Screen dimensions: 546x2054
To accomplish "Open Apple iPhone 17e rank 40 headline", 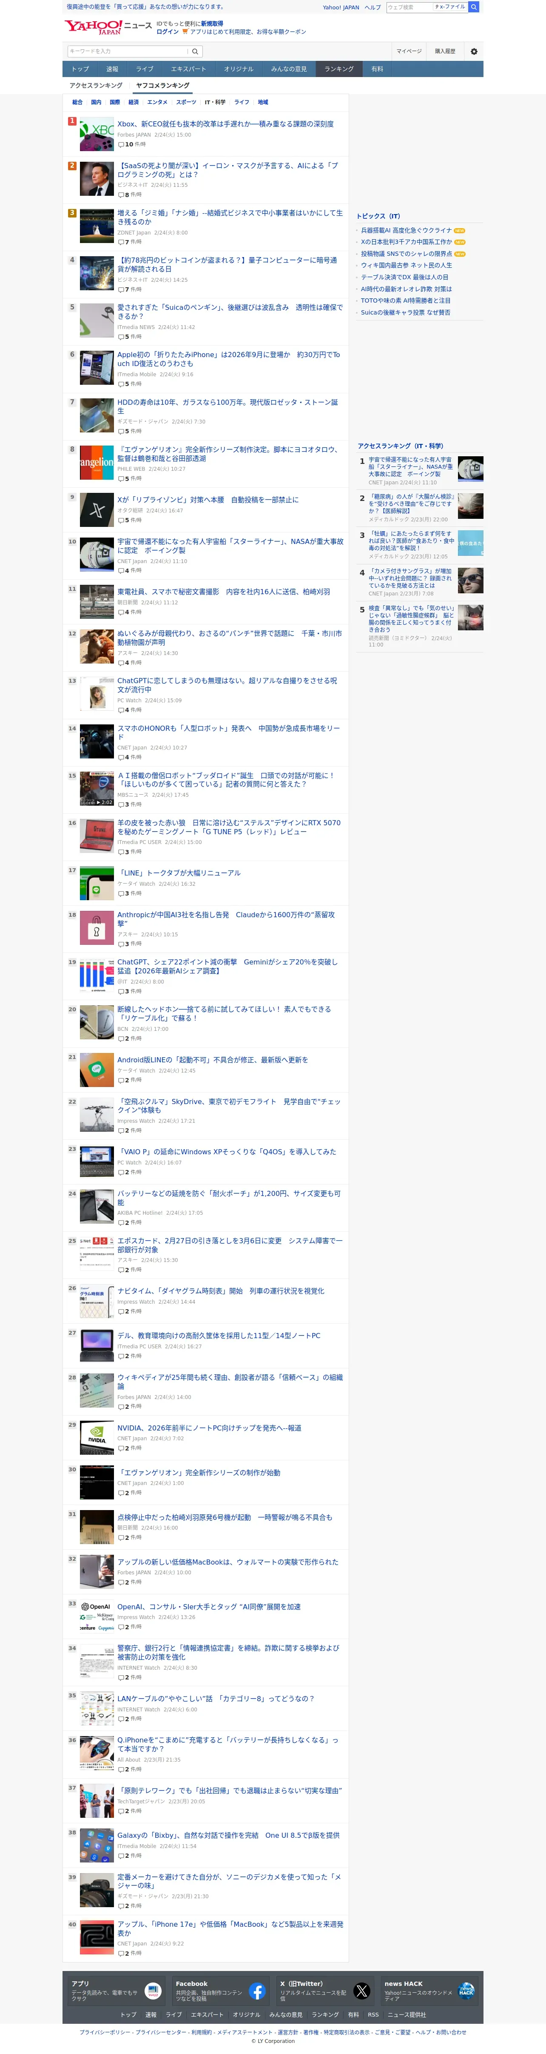I will pos(230,1928).
